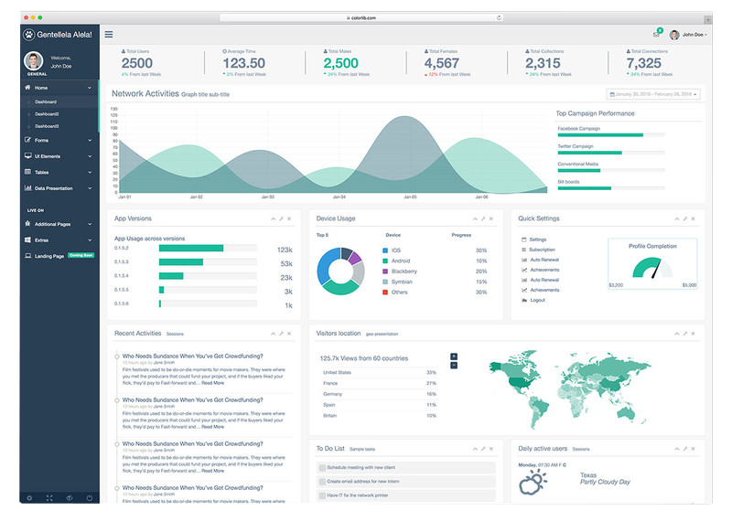This screenshot has height=532, width=732.
Task: Click the Facebook Campaign progress bar
Action: 600,135
